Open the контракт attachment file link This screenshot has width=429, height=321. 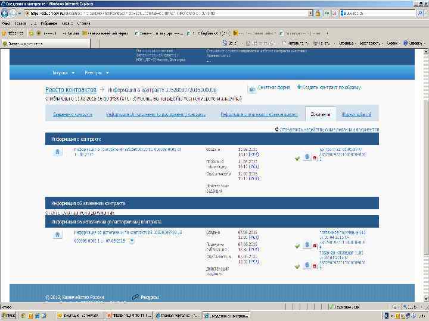pos(343,154)
